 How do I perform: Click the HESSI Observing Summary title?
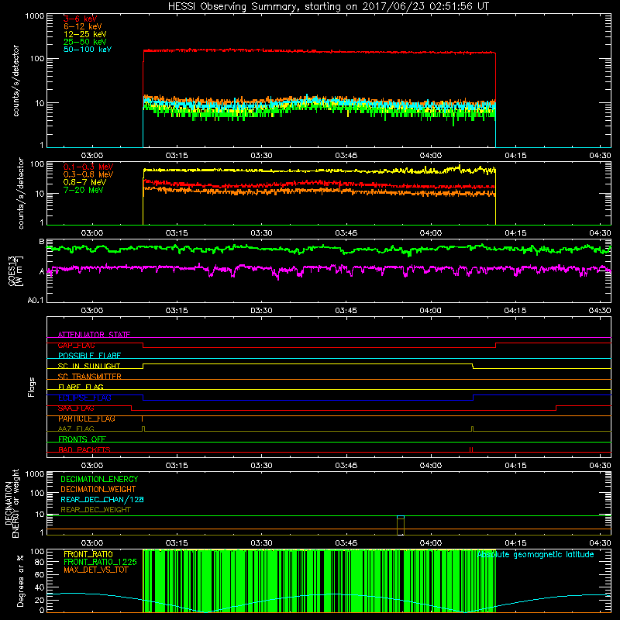(x=328, y=7)
